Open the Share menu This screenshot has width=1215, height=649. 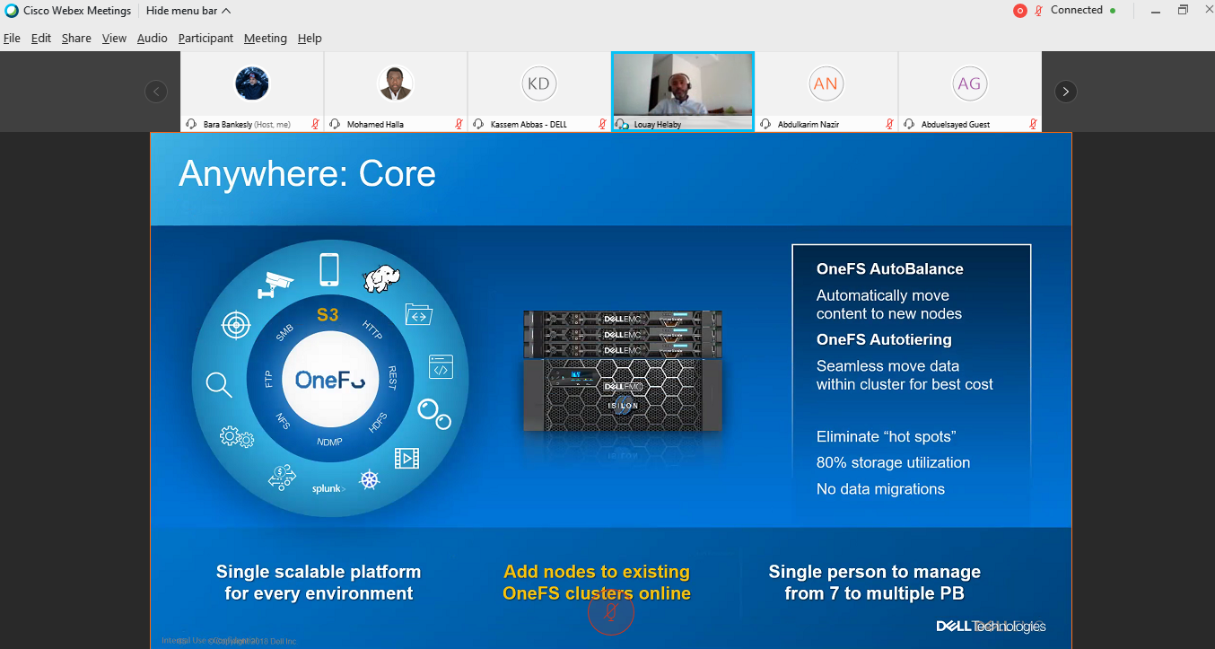[76, 39]
